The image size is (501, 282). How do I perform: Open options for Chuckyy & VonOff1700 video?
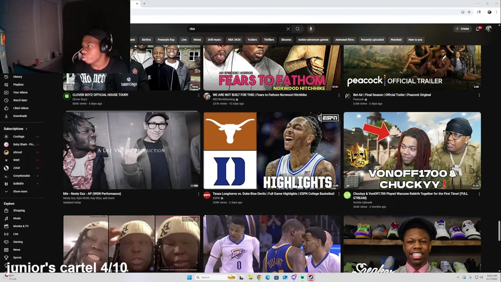pos(479,194)
